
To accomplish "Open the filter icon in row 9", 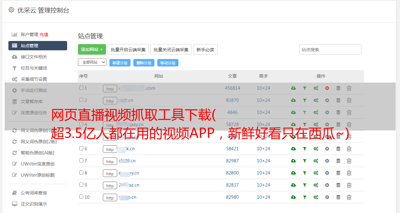I will click(x=305, y=185).
